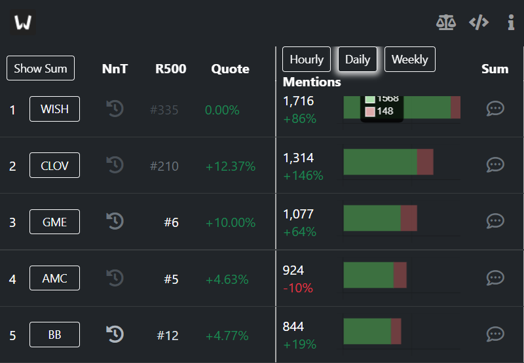Open BB comments bubble icon

click(x=495, y=334)
